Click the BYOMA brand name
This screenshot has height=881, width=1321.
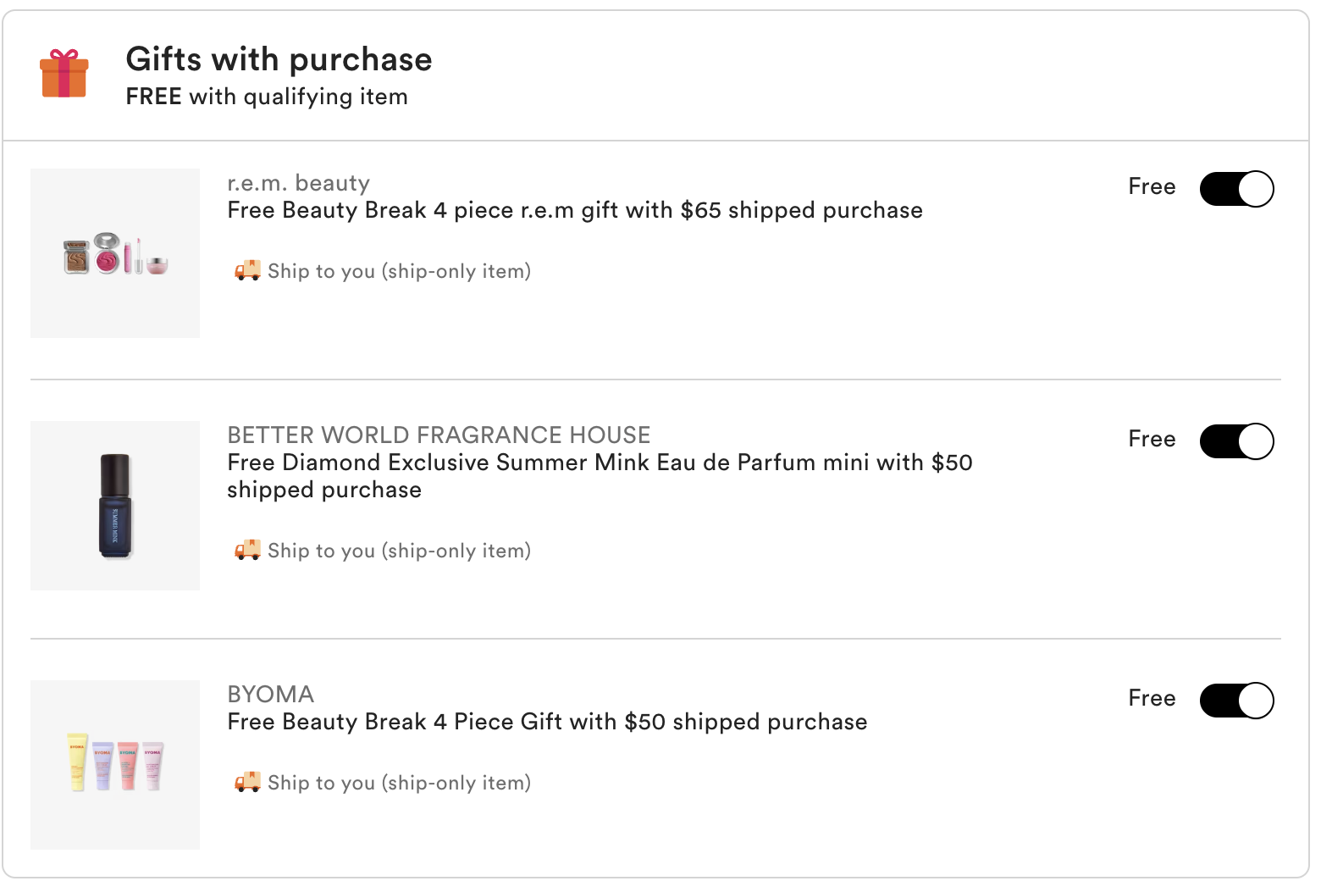tap(270, 695)
